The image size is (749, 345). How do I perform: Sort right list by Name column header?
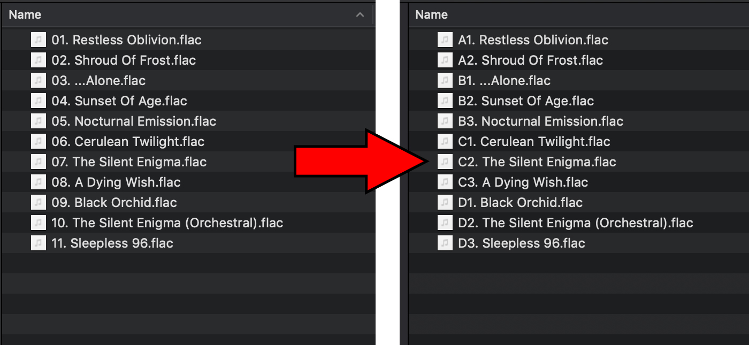pos(431,15)
